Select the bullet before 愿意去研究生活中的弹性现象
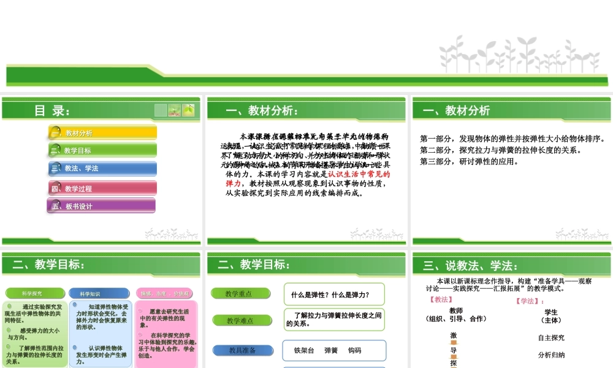Image resolution: width=613 pixels, height=368 pixels. coord(139,310)
